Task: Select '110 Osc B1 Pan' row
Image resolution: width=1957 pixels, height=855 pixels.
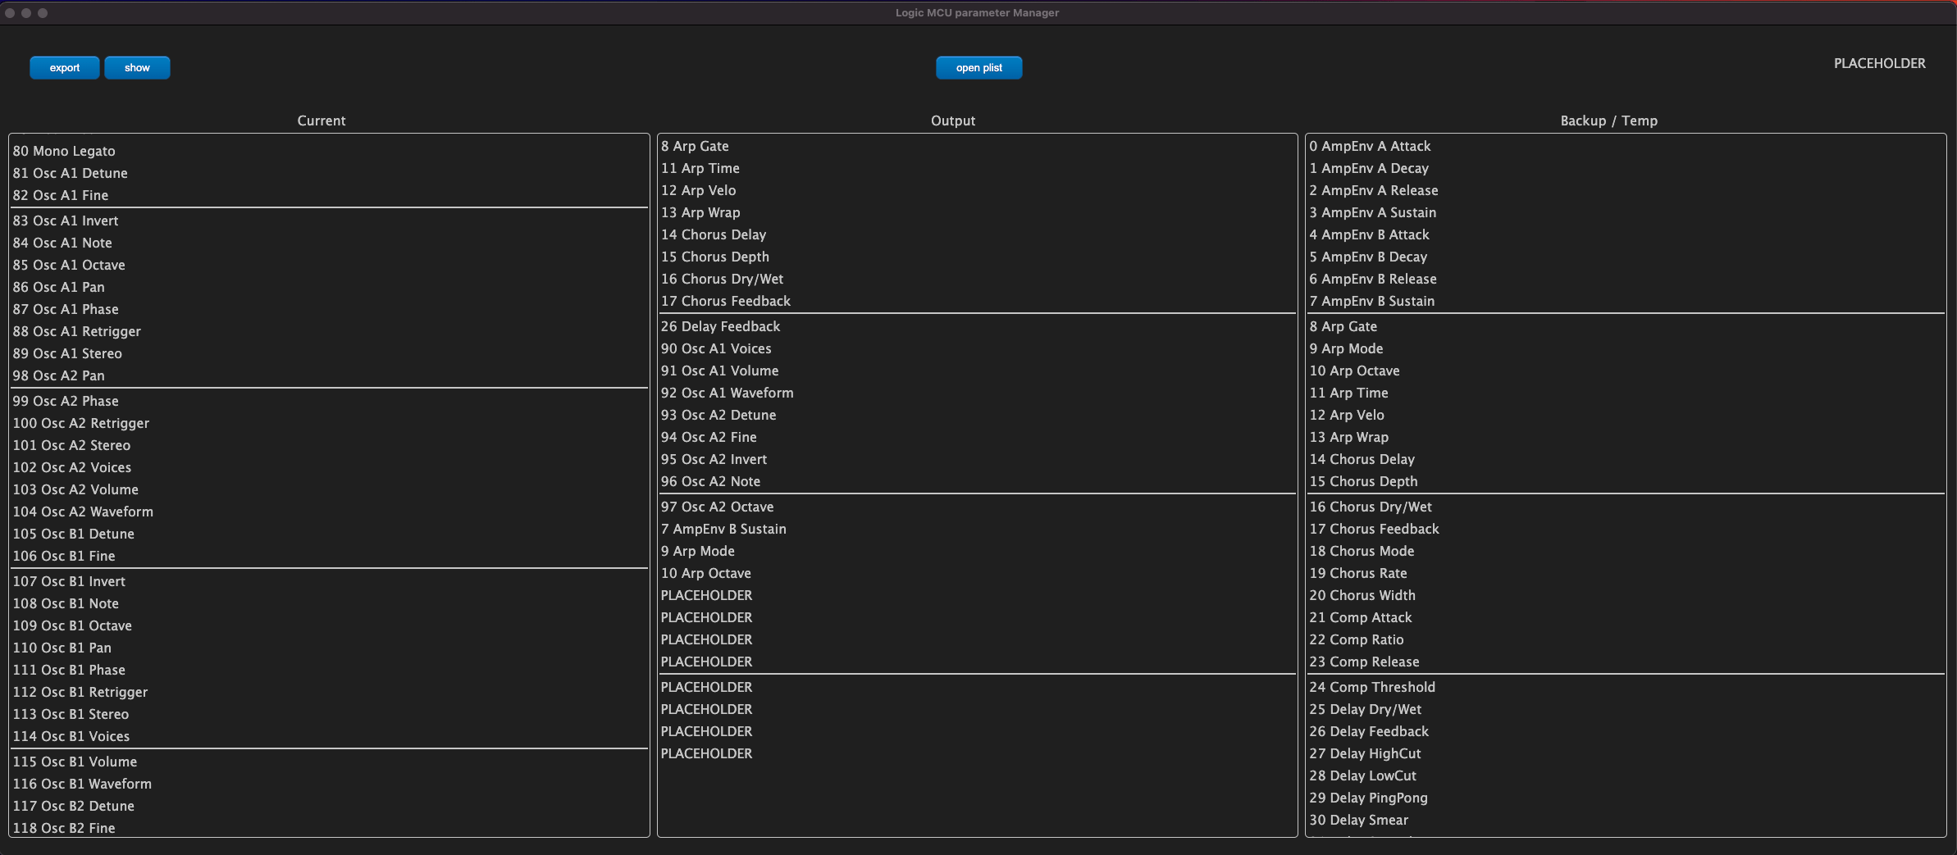Action: tap(329, 648)
